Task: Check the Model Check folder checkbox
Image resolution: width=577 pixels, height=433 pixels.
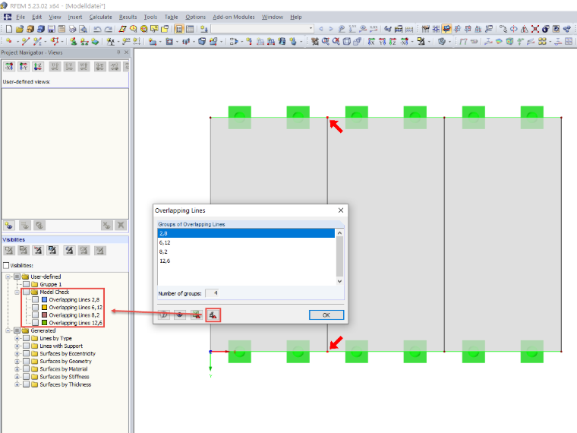Action: point(26,292)
